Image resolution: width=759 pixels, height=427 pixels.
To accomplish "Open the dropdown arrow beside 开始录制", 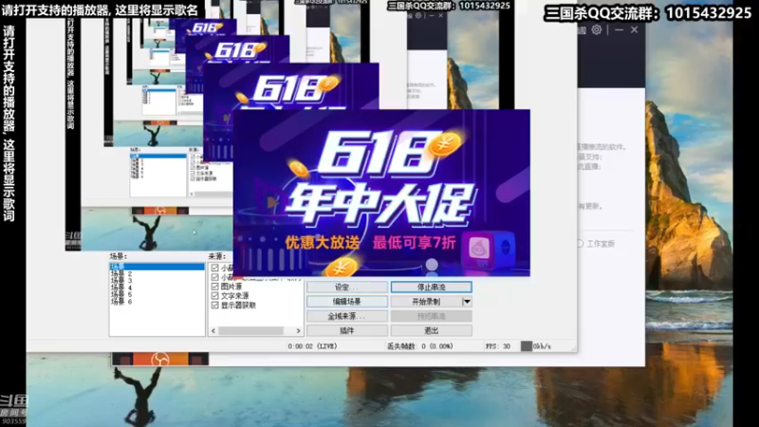I will 467,302.
